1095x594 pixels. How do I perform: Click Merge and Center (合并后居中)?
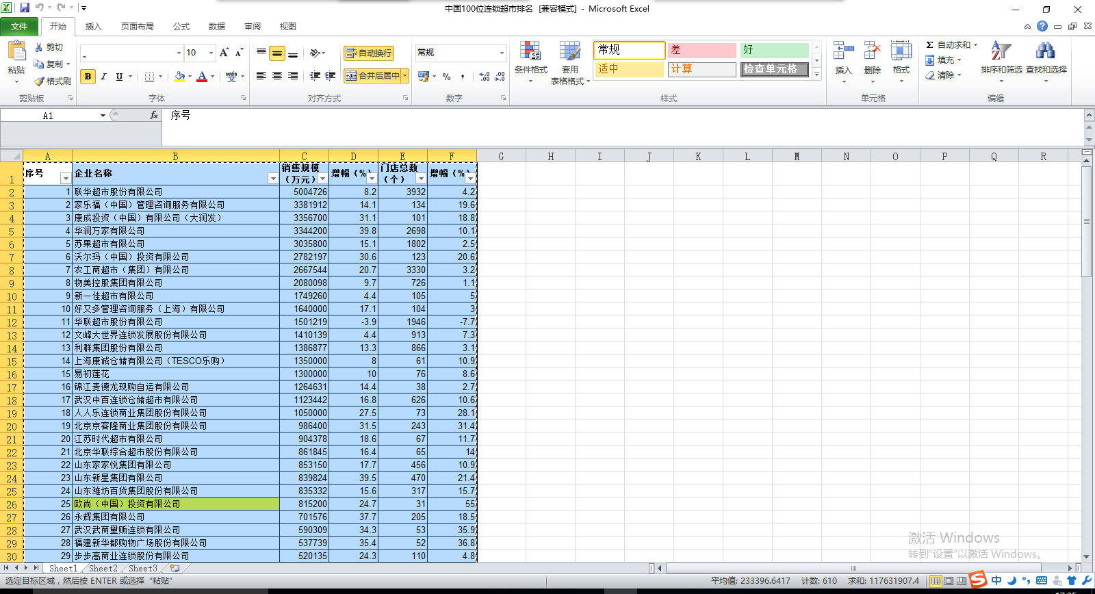(372, 76)
